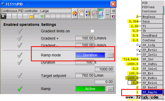Open Ramp mode options ellipsis button
The image size is (165, 101).
point(110,55)
